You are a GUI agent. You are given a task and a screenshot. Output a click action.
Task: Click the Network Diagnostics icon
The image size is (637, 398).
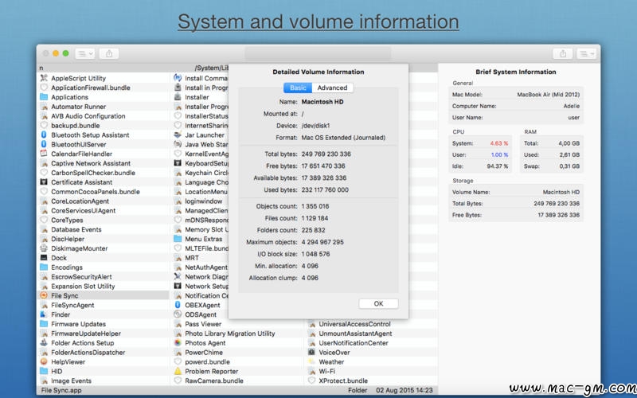point(178,276)
